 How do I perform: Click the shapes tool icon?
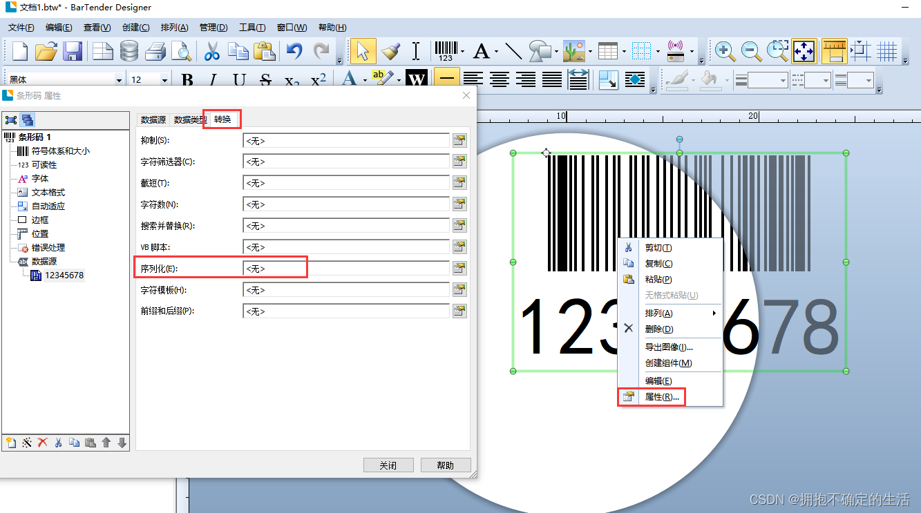tap(540, 51)
